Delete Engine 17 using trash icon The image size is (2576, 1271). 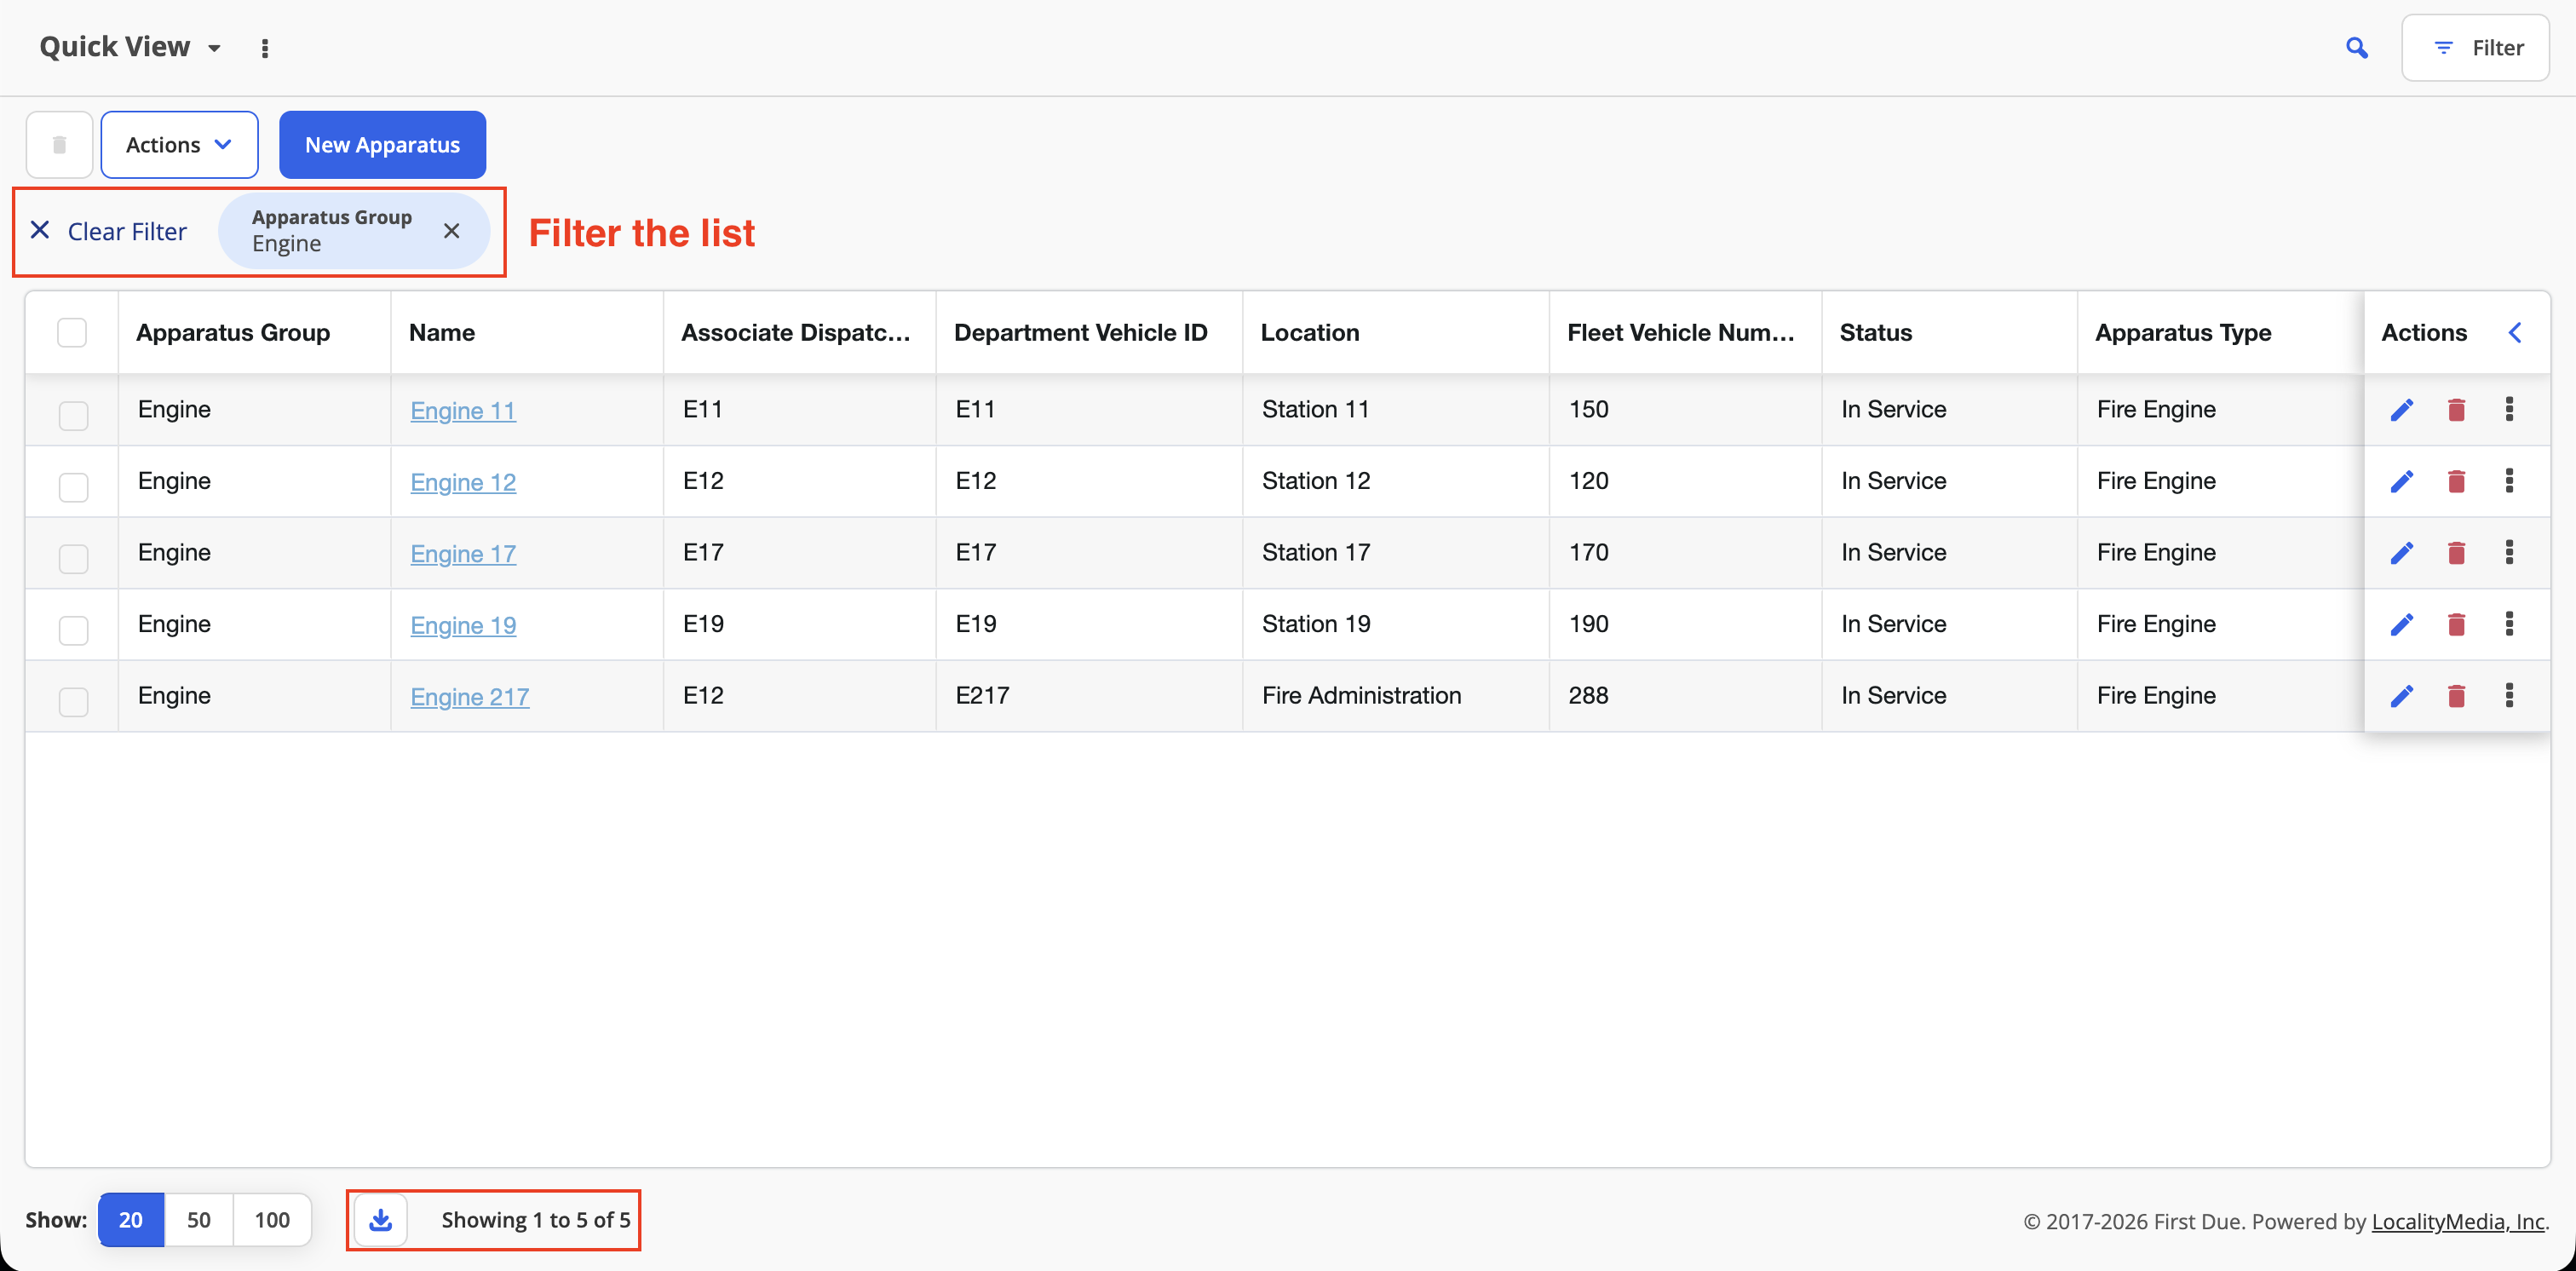[x=2456, y=552]
